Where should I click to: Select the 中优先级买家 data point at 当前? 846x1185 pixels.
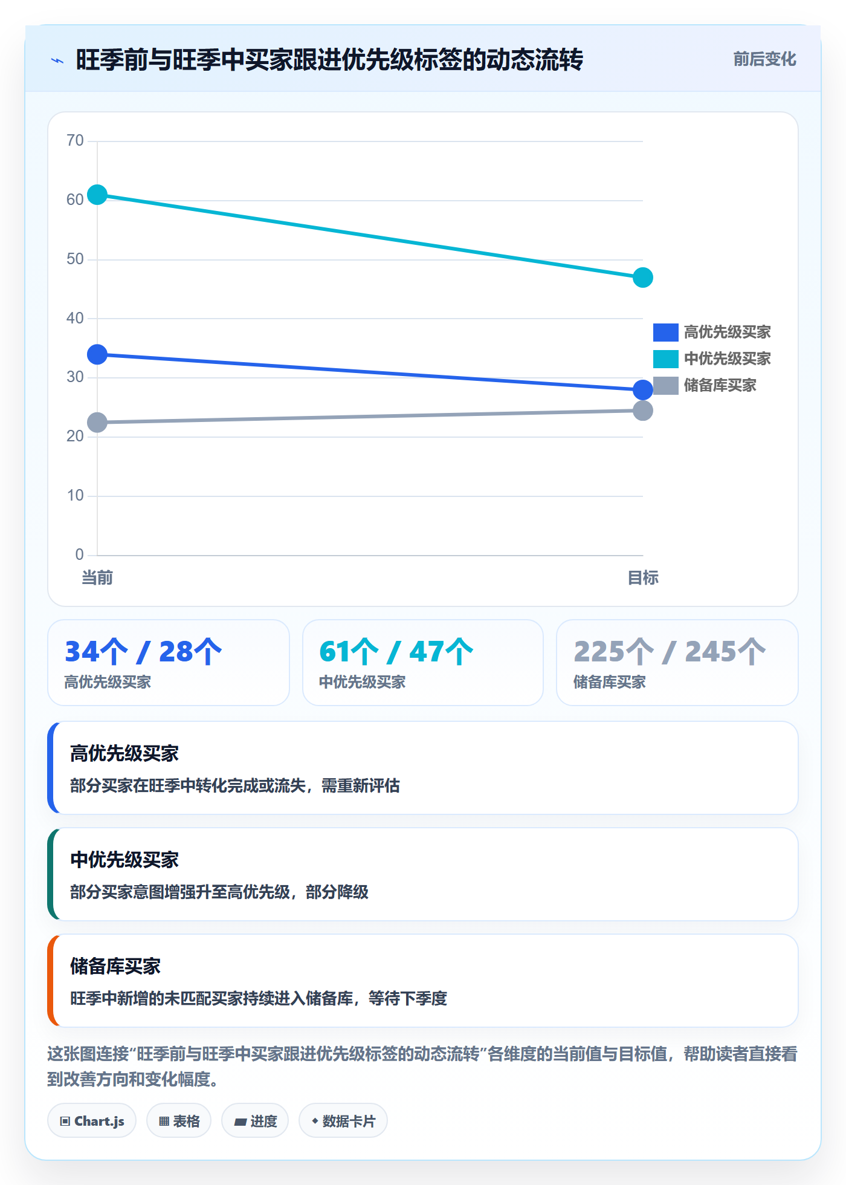click(x=97, y=195)
